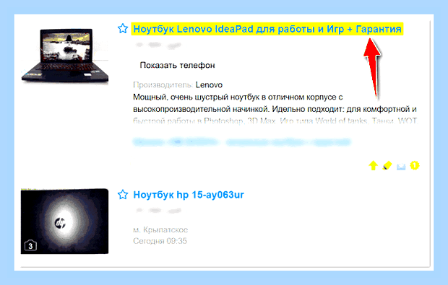Open the Ноутбук Lenovo IdeaPad listing title
The image size is (448, 285).
point(267,29)
